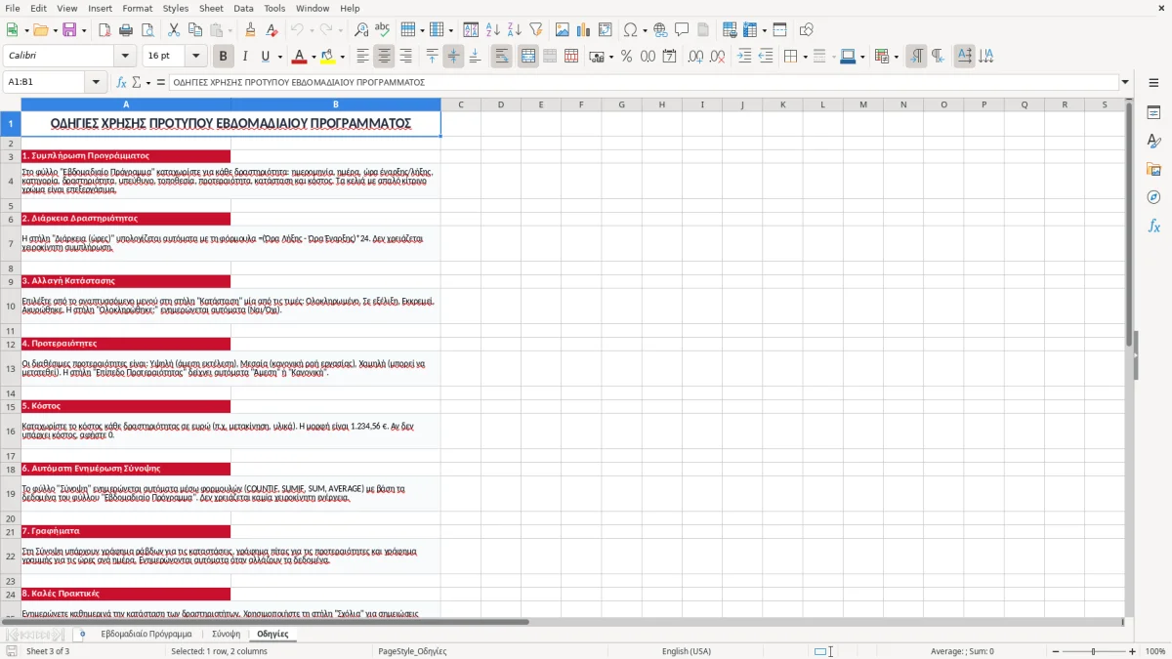Open the Sheet menu
1172x659 pixels.
211,8
